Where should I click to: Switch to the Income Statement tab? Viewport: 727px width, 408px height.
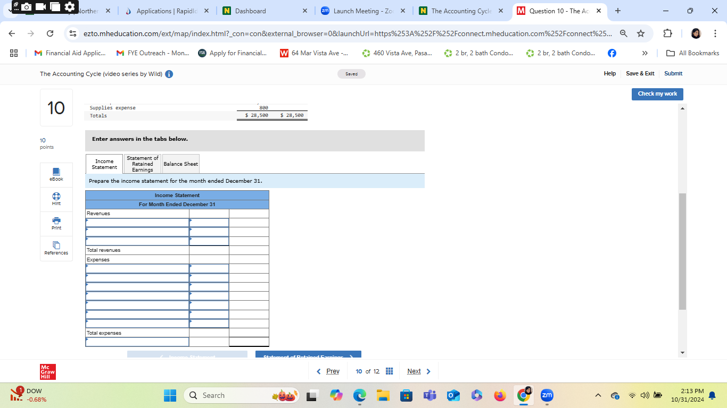click(x=104, y=164)
